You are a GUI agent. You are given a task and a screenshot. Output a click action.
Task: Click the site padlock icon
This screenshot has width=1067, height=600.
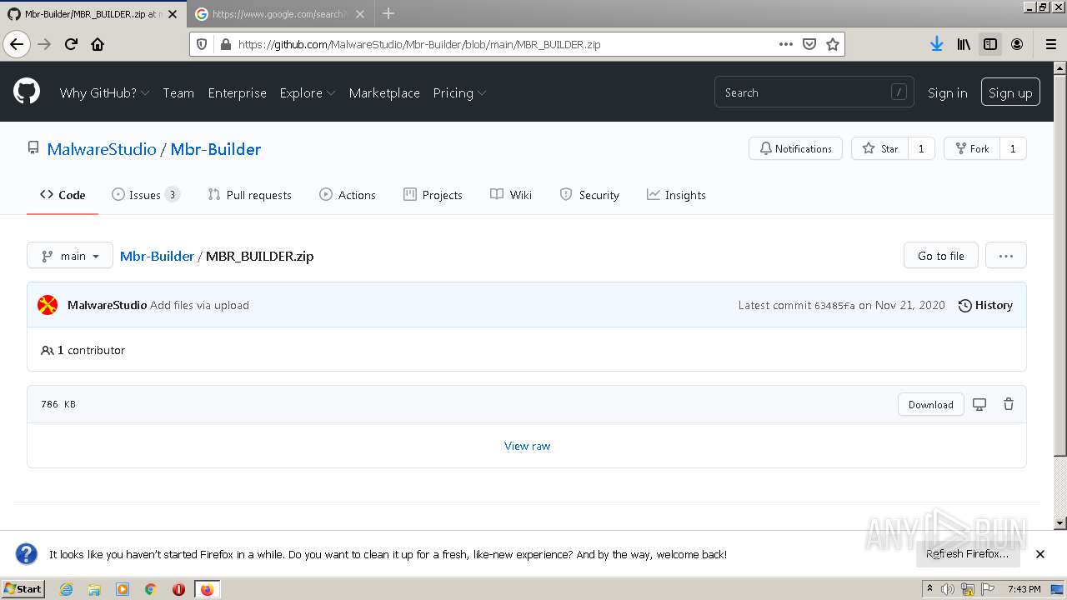tap(225, 44)
